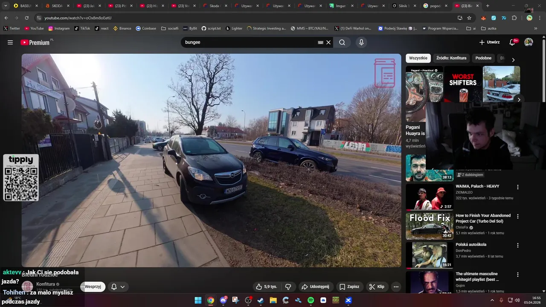The height and width of the screenshot is (307, 546).
Task: Share the video via Udostępnij
Action: [315, 287]
